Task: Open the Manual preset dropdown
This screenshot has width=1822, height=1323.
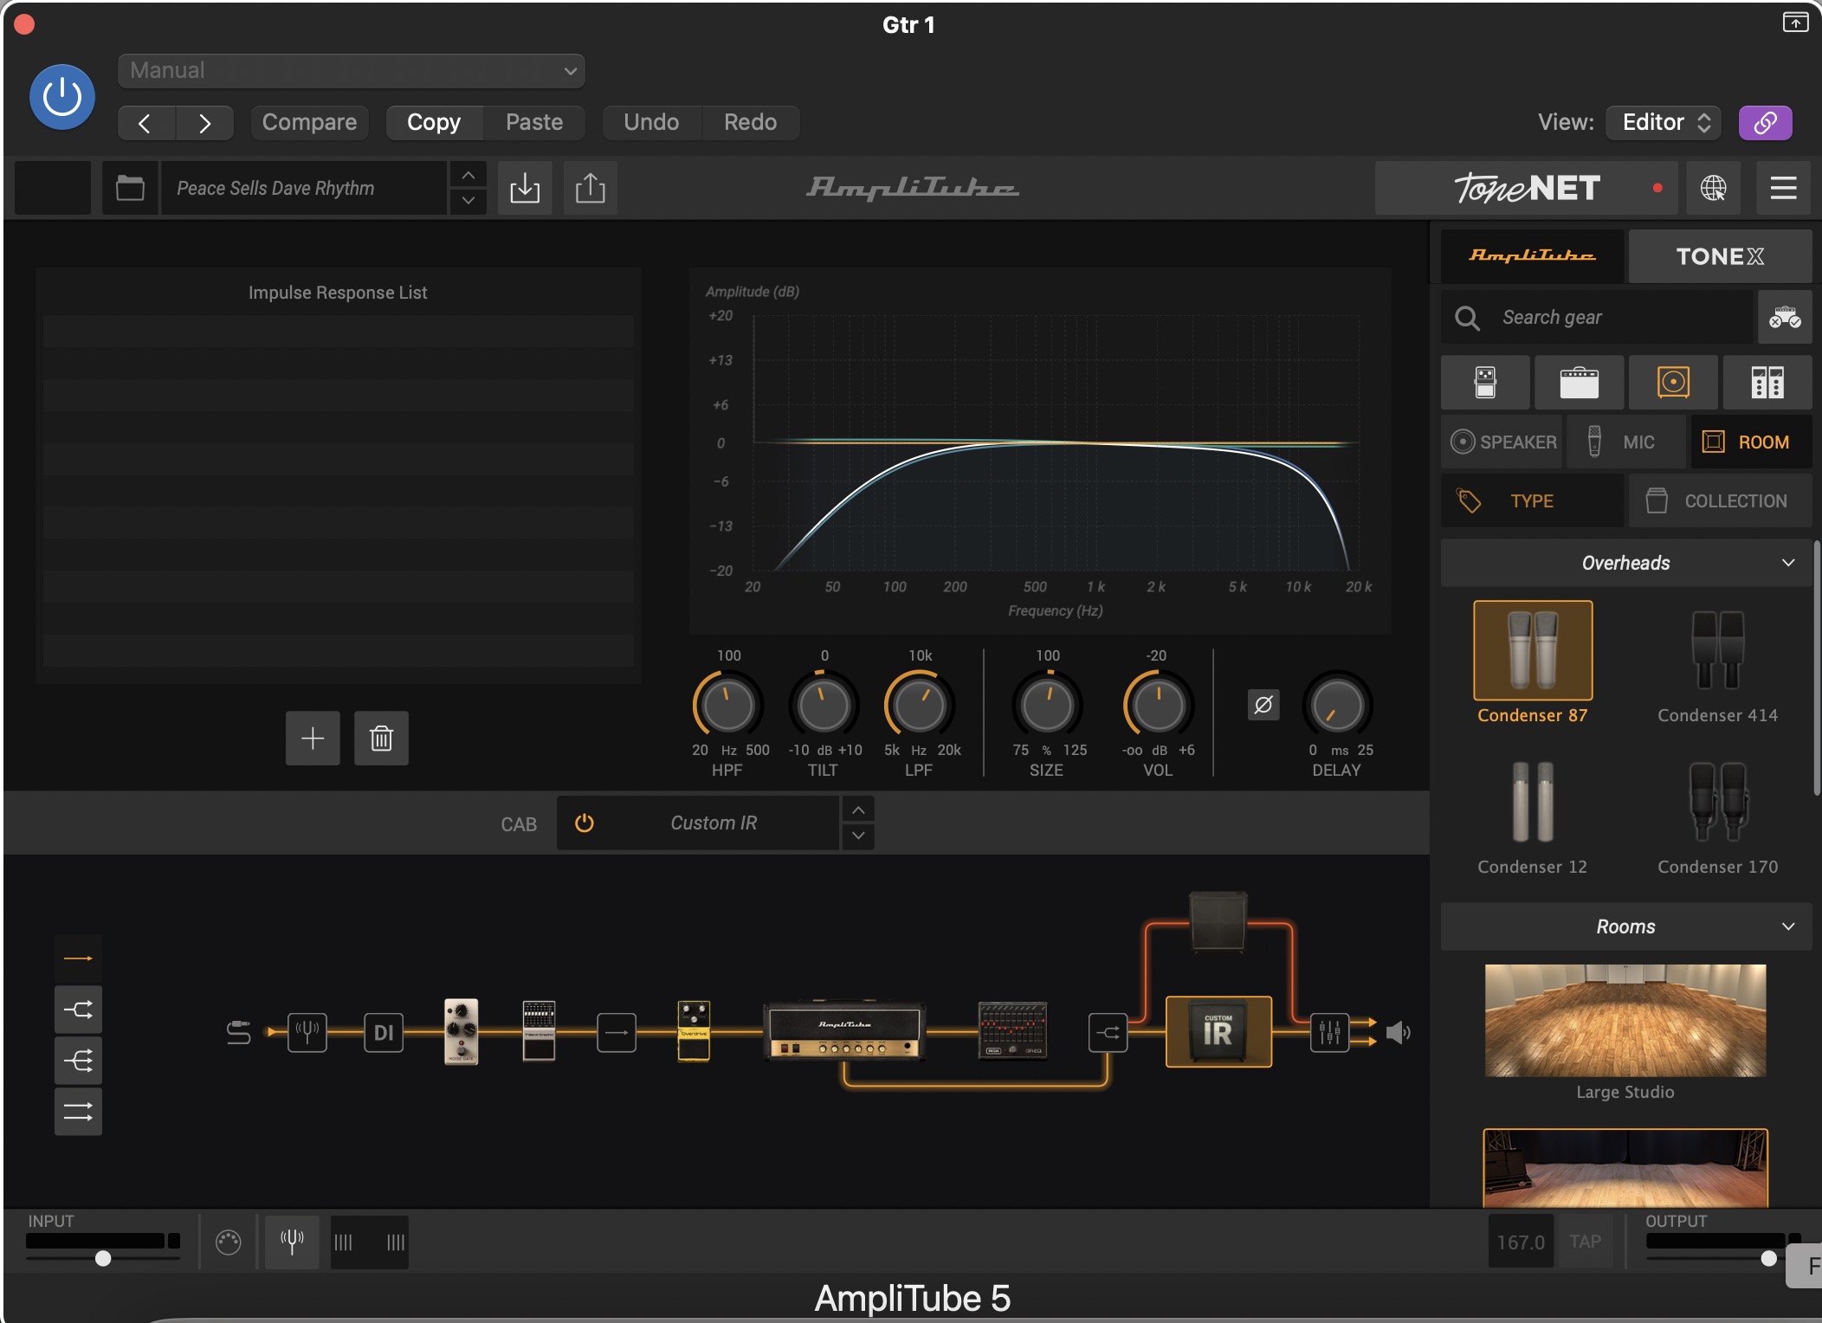Action: pos(351,70)
